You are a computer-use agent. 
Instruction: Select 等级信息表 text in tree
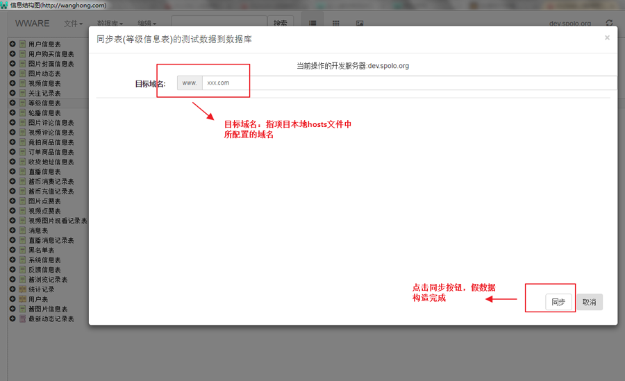[44, 103]
